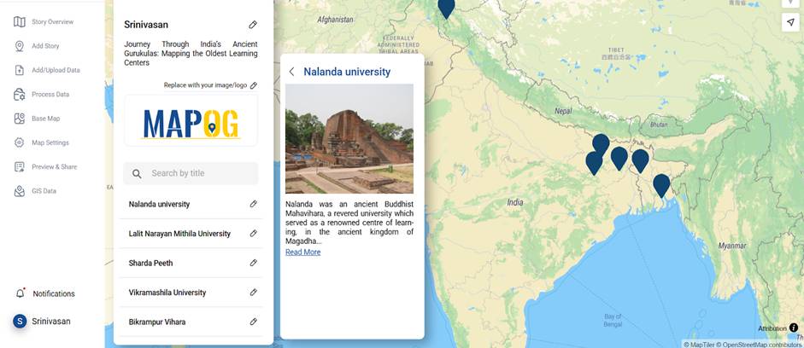Edit the Bikrampur Vihara entry
This screenshot has width=804, height=348.
(x=253, y=322)
